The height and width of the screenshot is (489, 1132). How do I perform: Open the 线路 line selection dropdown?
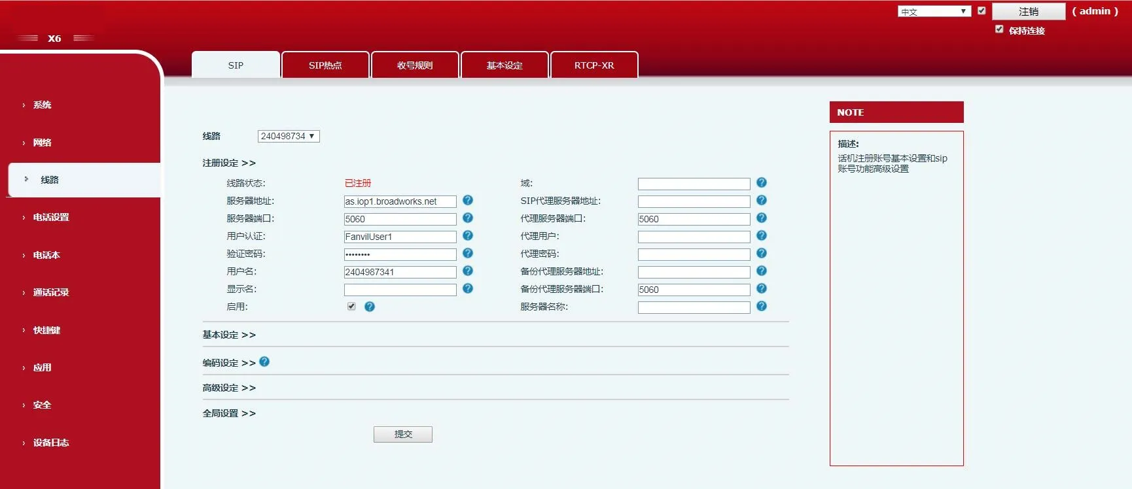click(x=288, y=136)
